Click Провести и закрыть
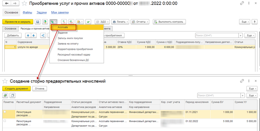The width and height of the screenshot is (260, 131). [x=18, y=22]
